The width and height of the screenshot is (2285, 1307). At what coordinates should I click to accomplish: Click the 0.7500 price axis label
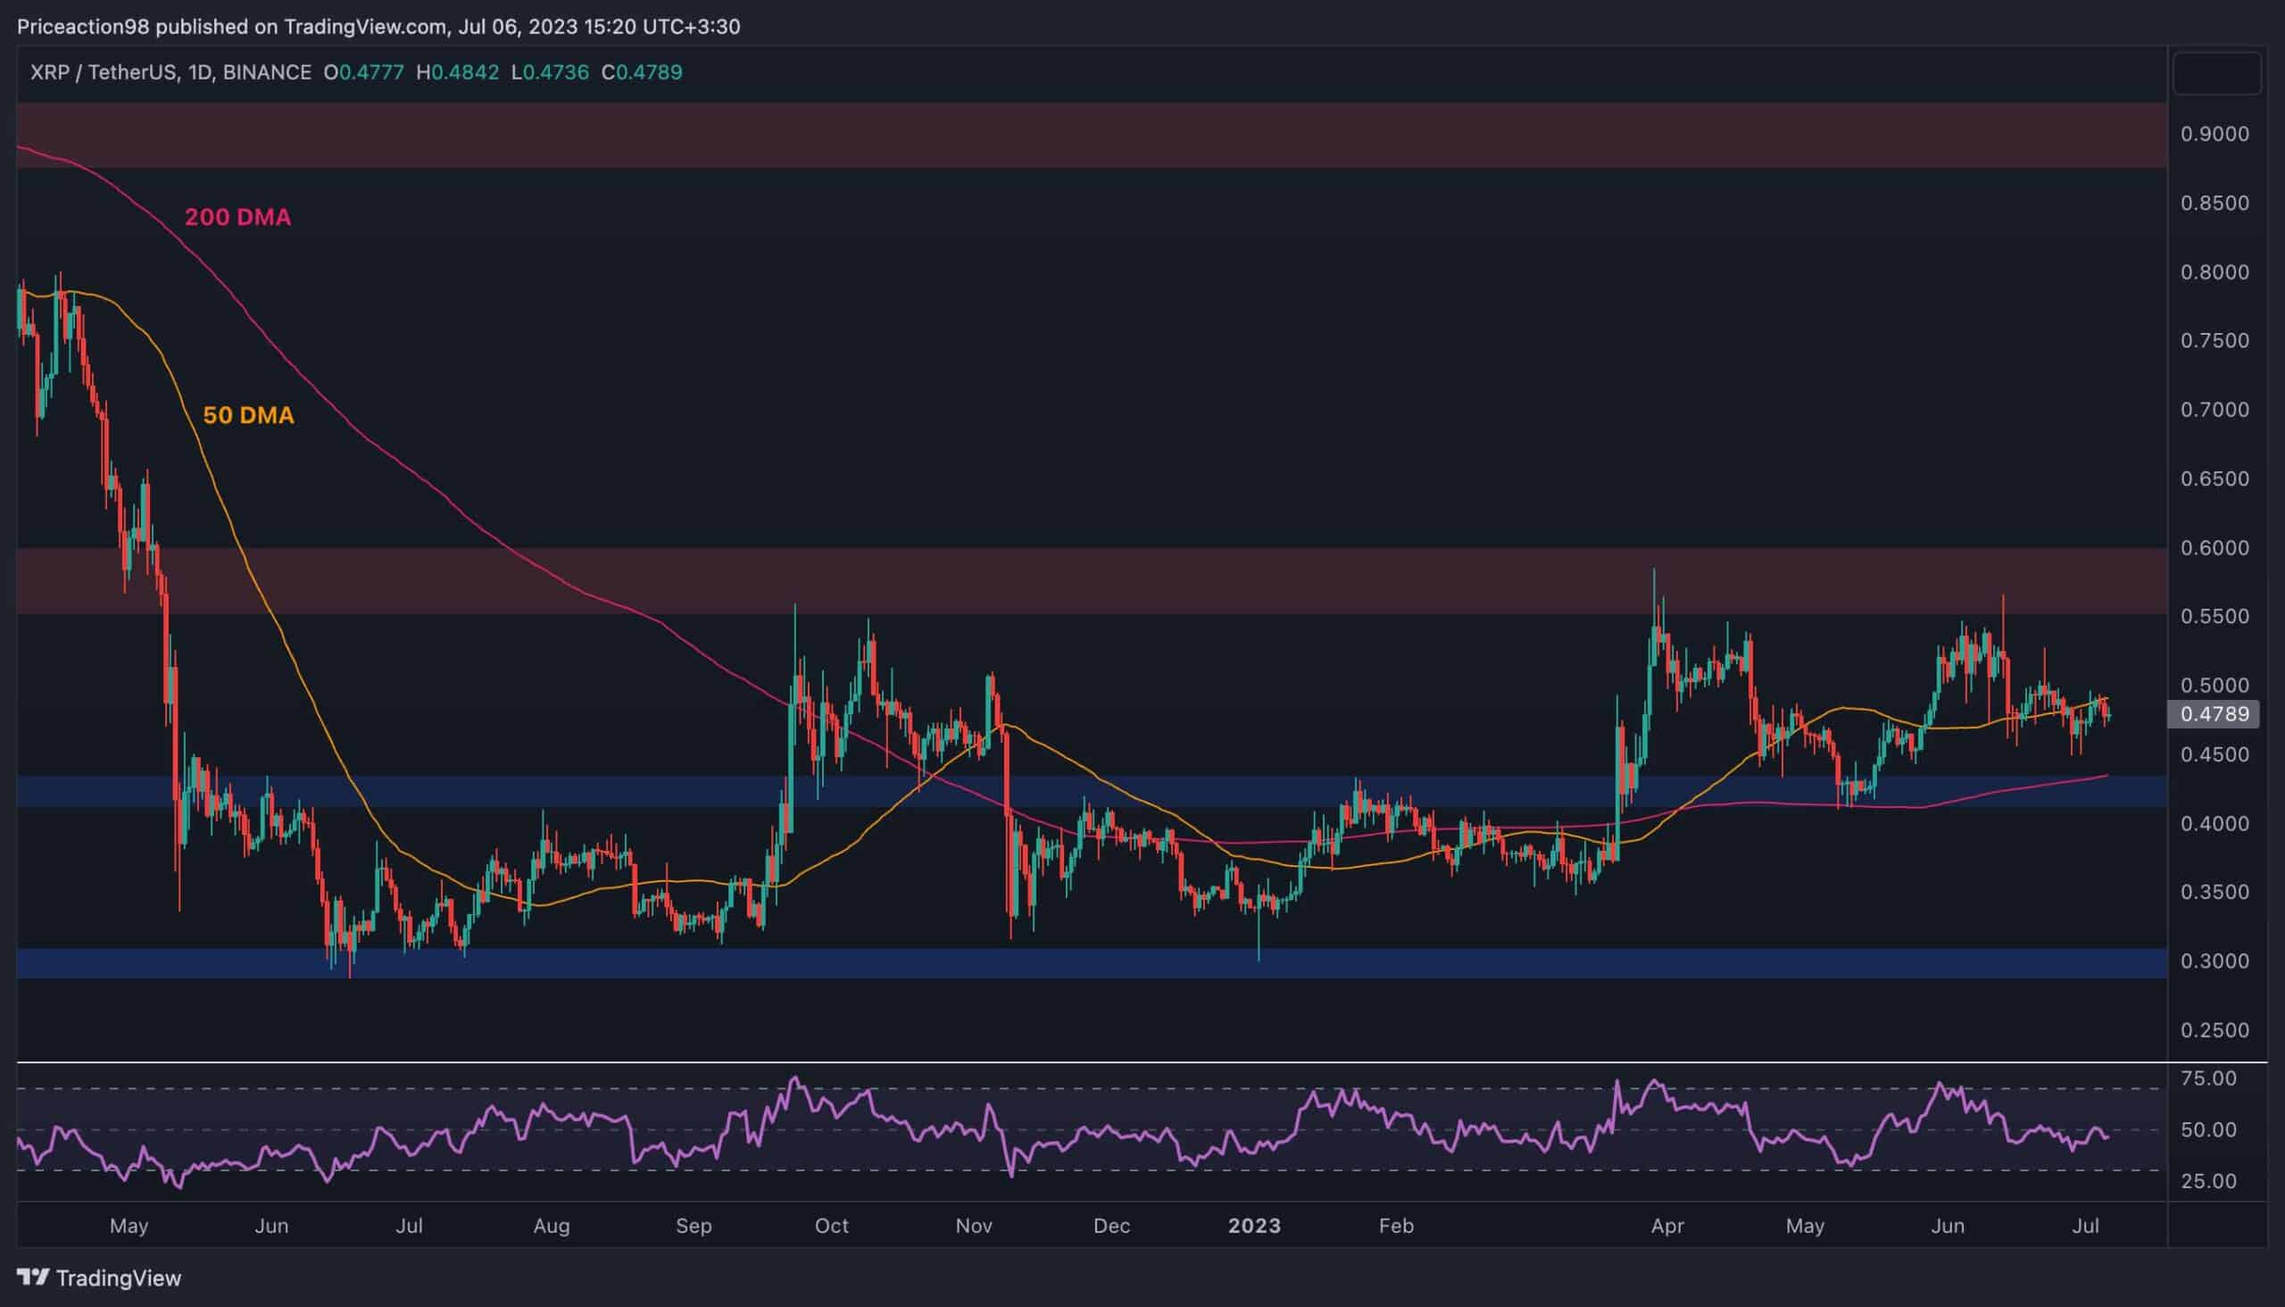(2215, 340)
